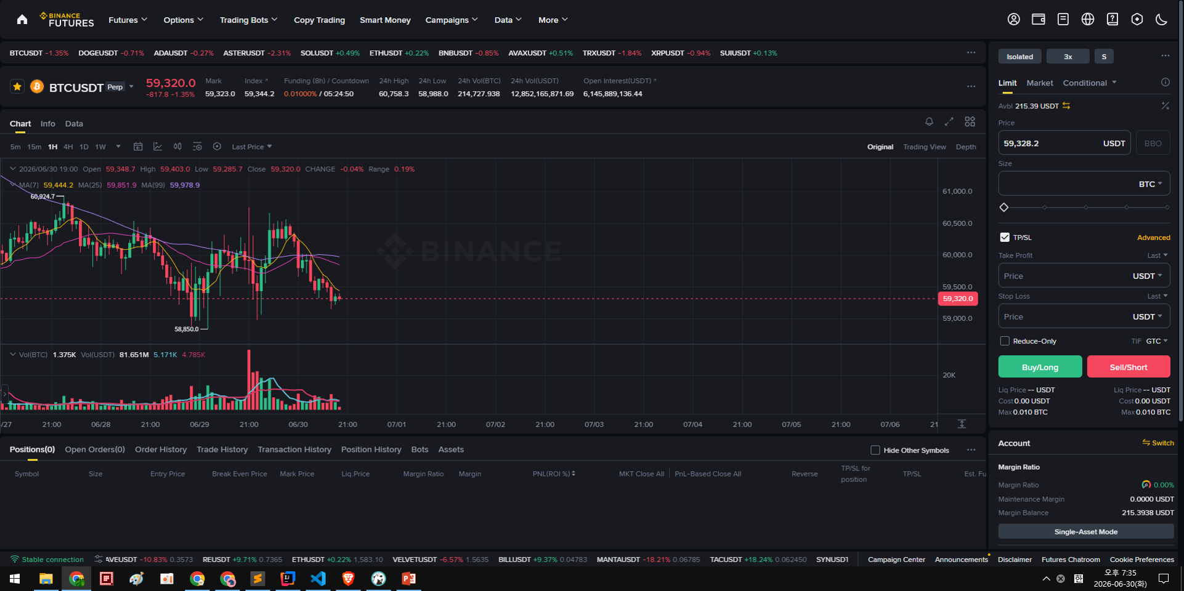Enable the Reduce-Only checkbox
Screen dimensions: 1184x591
point(1005,341)
